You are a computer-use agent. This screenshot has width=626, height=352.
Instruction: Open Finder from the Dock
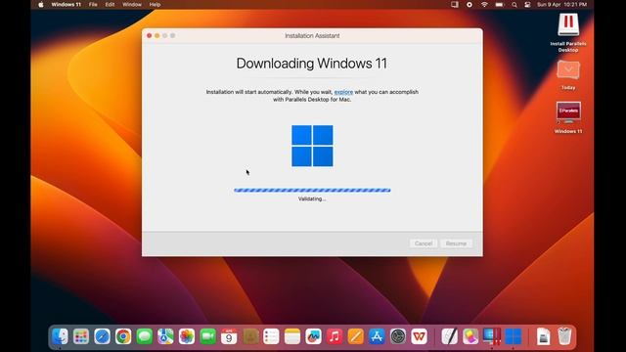60,336
